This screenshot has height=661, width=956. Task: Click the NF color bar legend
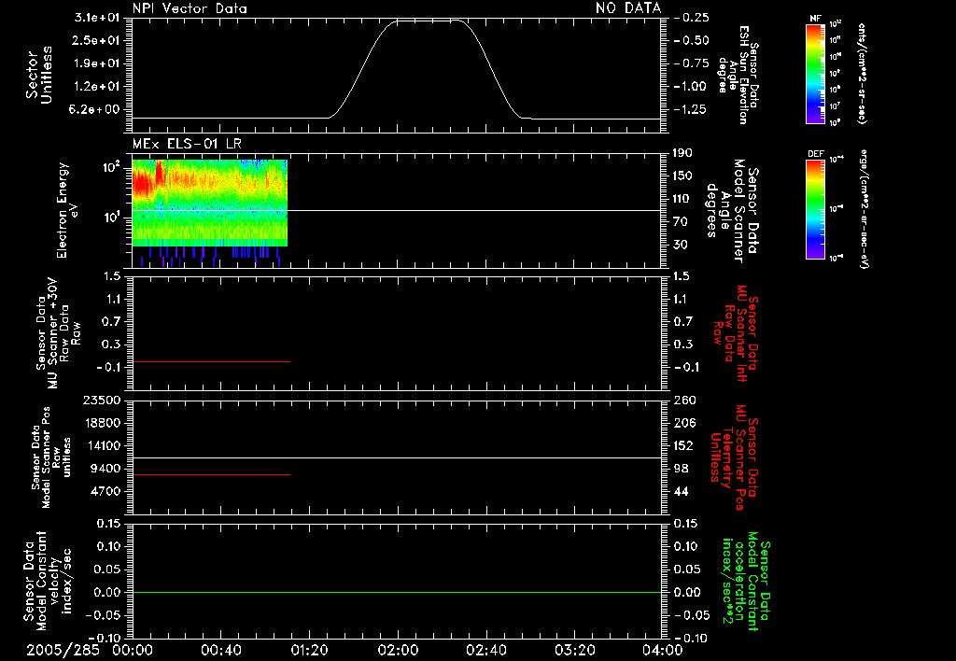pyautogui.click(x=815, y=73)
